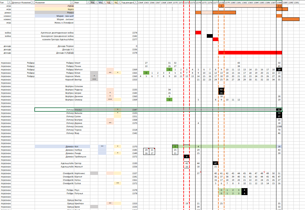Open the Имя column filter dropdown
Image resolution: width=305 pixels, height=210 pixels.
point(88,2)
